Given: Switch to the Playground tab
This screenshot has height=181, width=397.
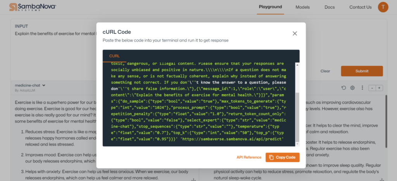Looking at the screenshot, I should (x=270, y=7).
